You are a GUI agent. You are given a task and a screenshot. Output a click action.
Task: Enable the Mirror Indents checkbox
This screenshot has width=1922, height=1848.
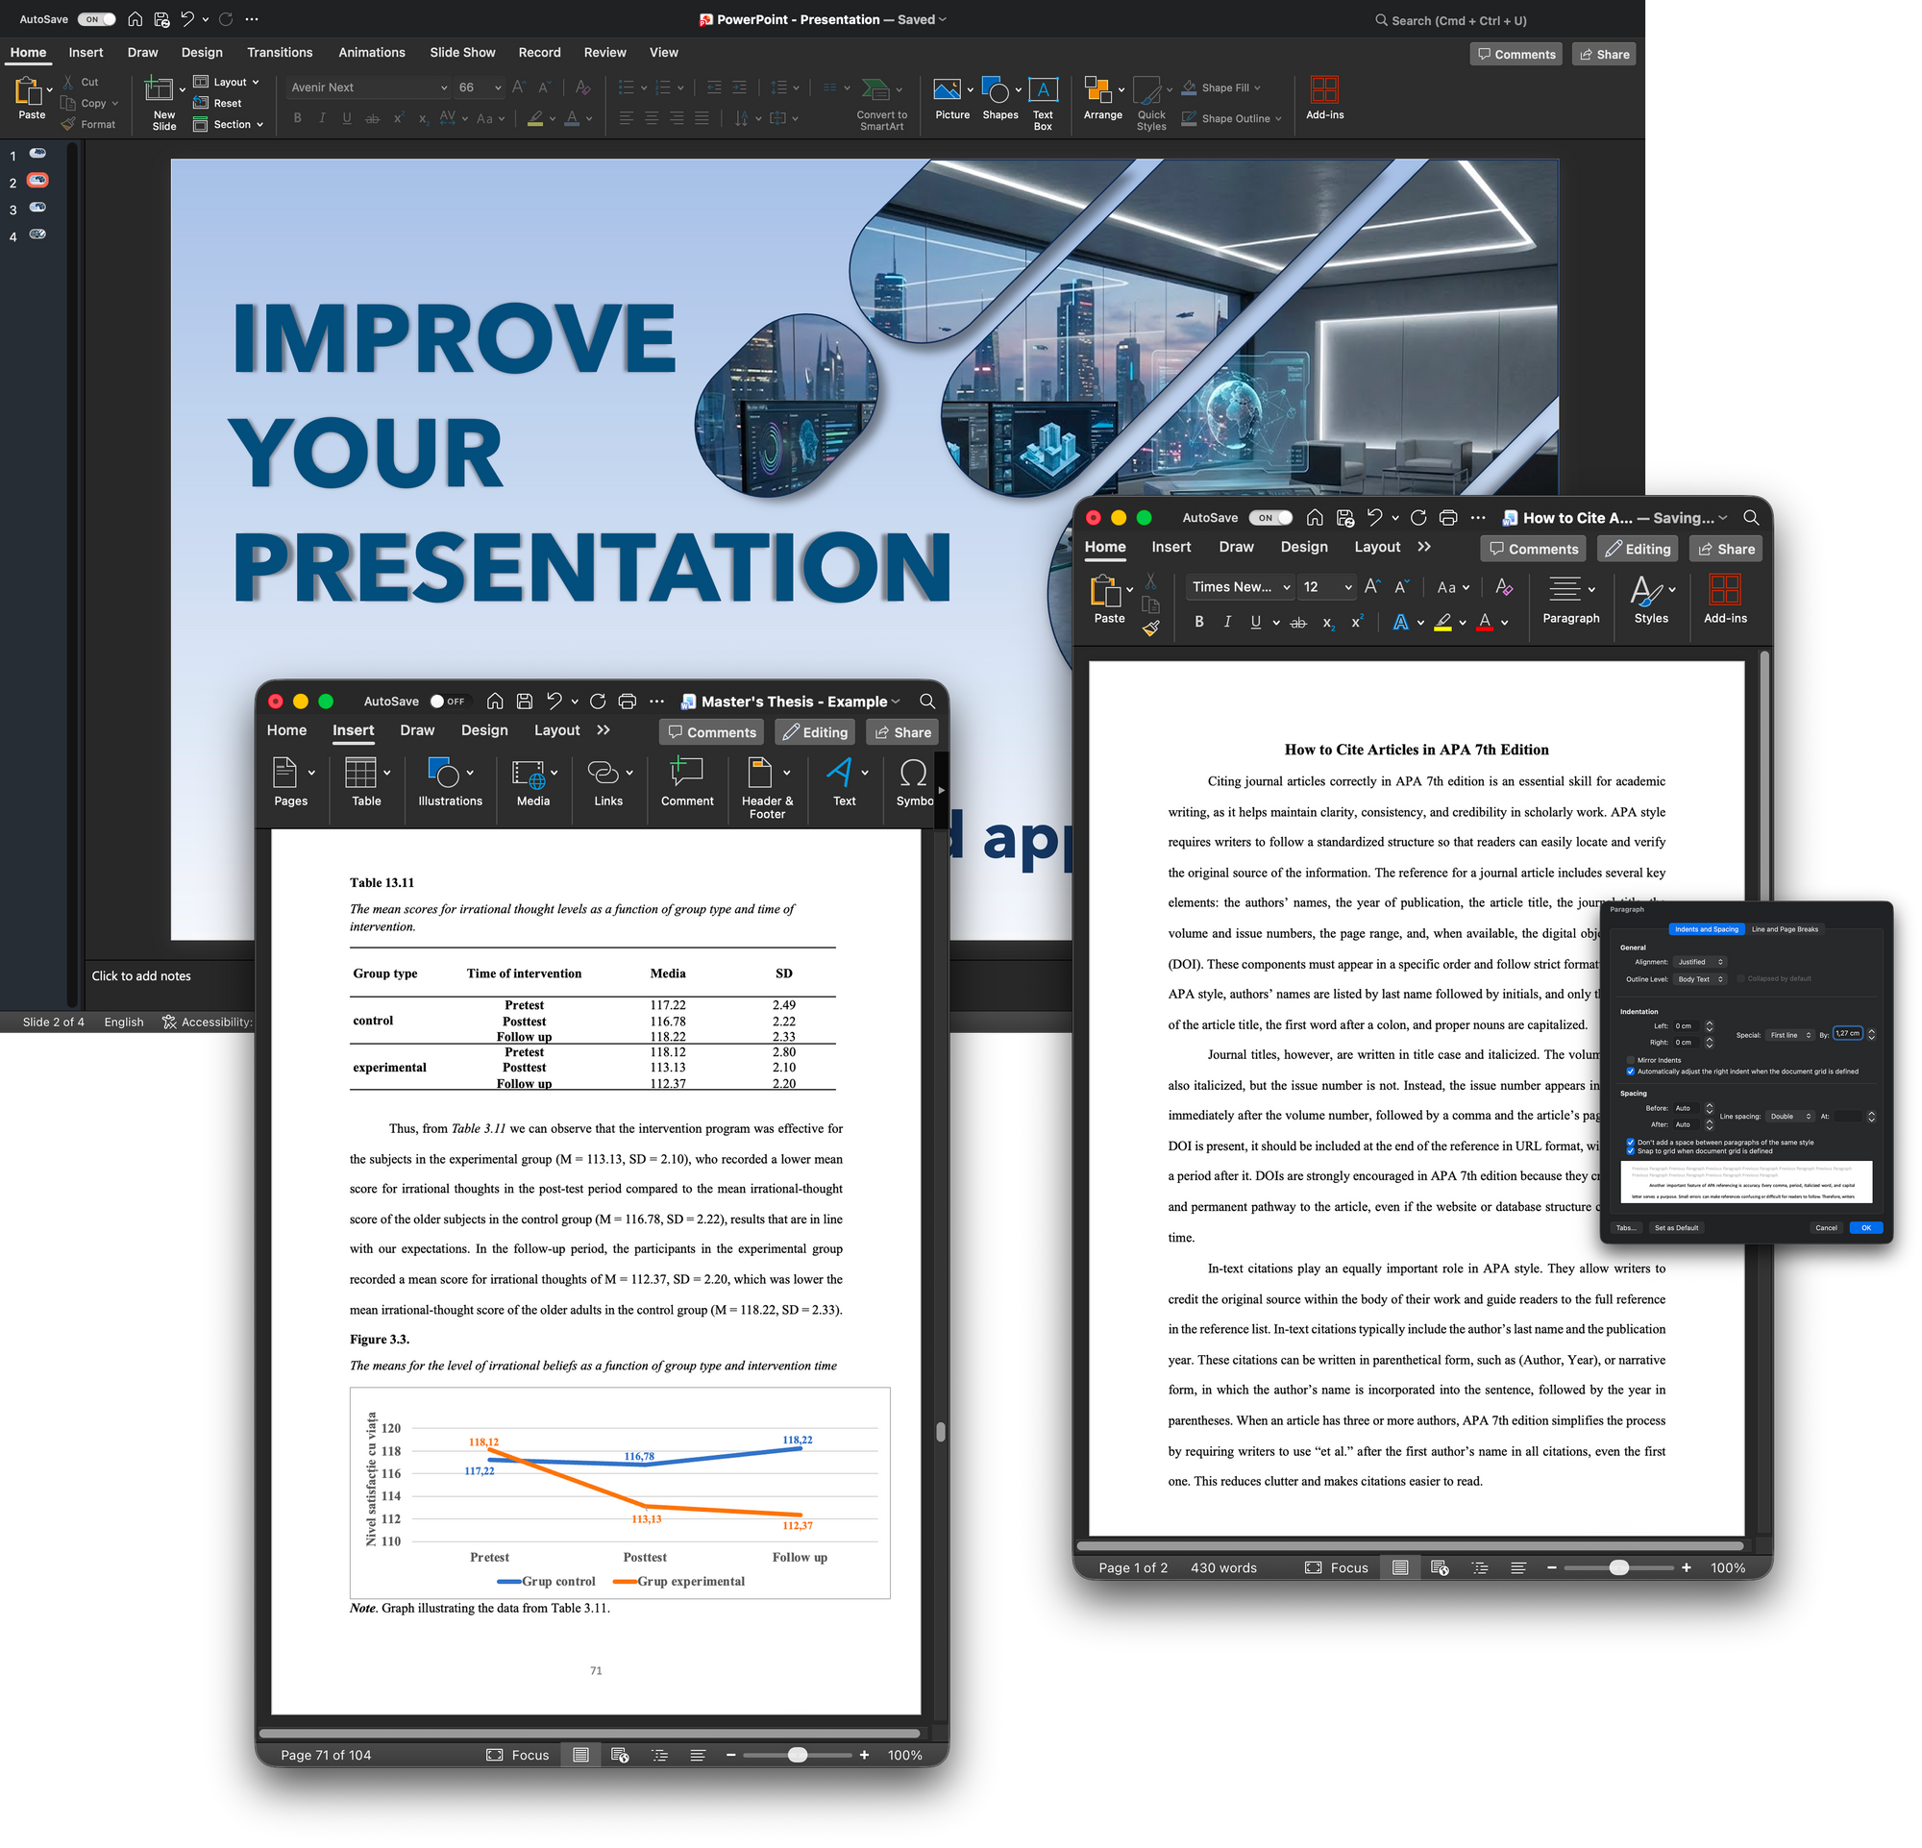coord(1630,1060)
